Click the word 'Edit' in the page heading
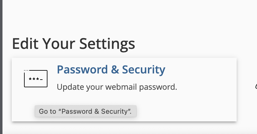Screen dimensions: 257x134 tap(25, 43)
